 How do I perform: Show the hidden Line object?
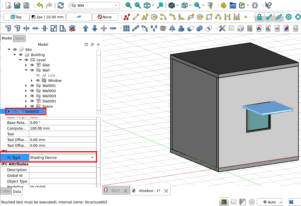pyautogui.click(x=38, y=76)
